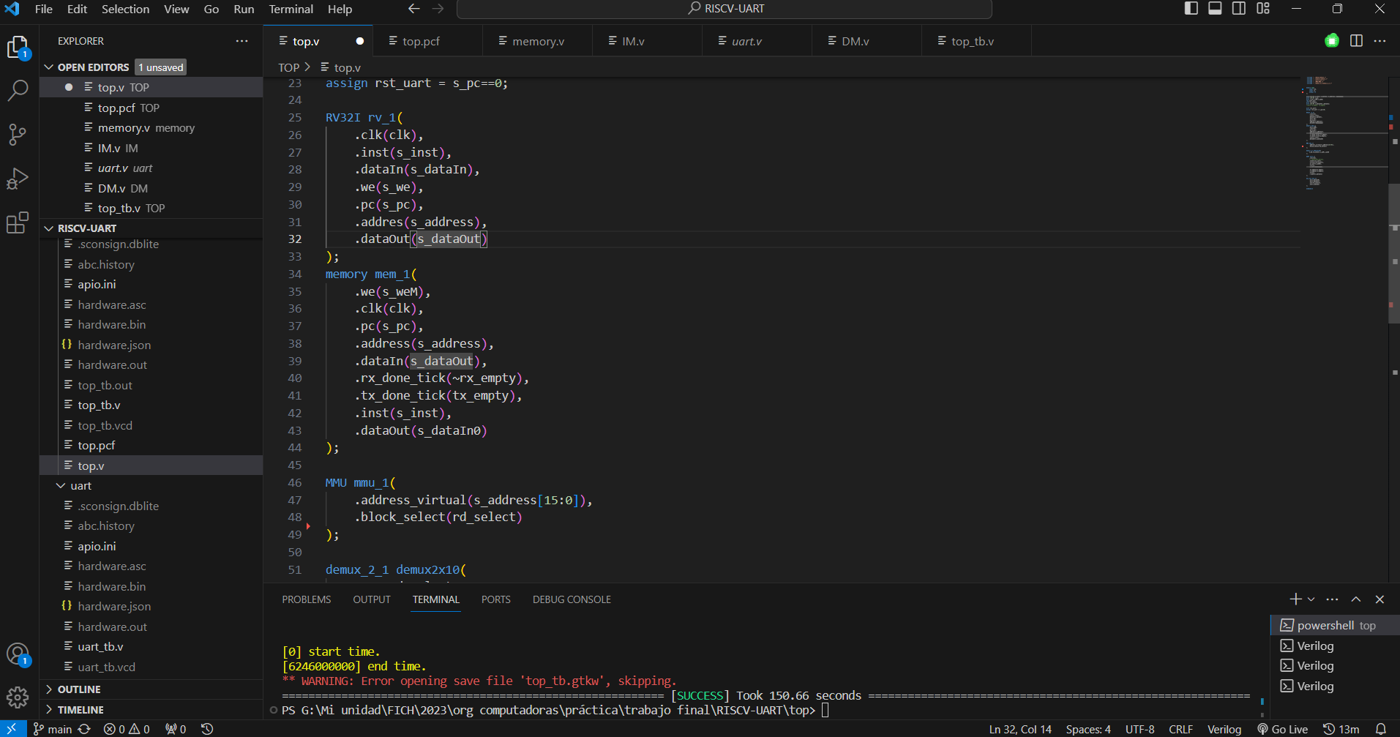Change the UTF-8 encoding setting

click(x=1139, y=729)
